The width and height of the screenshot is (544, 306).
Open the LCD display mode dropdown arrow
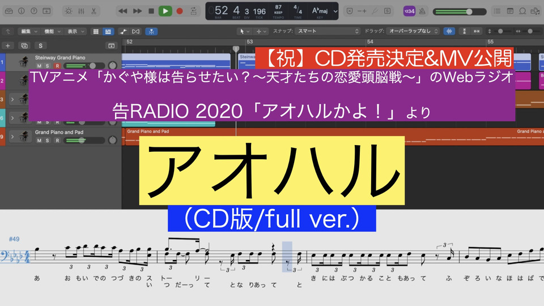click(335, 11)
